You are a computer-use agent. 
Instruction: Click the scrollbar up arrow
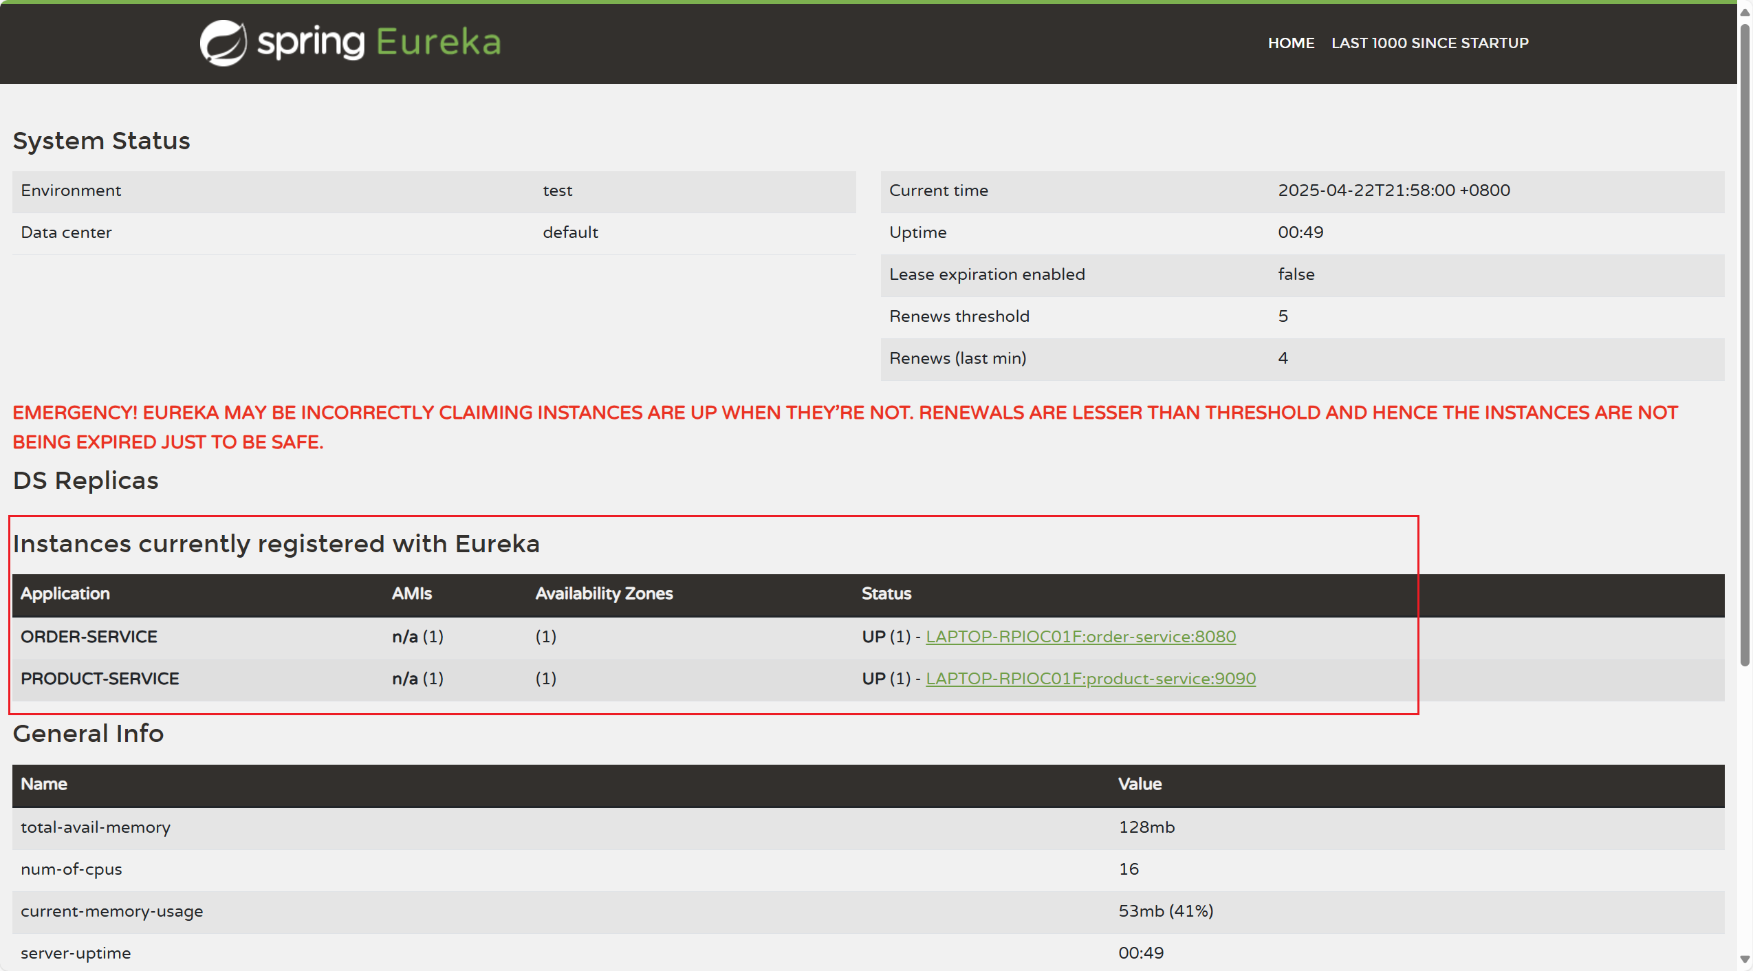click(1745, 12)
